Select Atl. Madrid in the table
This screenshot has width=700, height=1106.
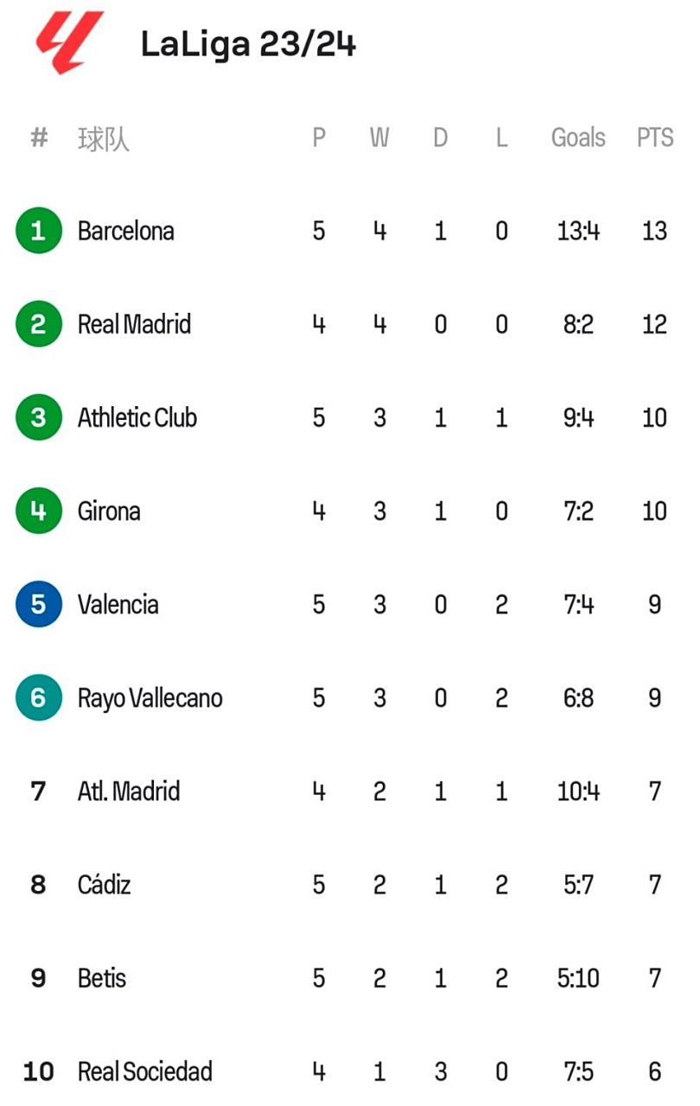[129, 791]
